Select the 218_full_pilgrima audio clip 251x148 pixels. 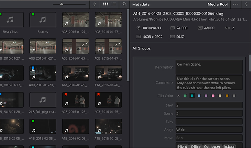pyautogui.click(x=43, y=100)
